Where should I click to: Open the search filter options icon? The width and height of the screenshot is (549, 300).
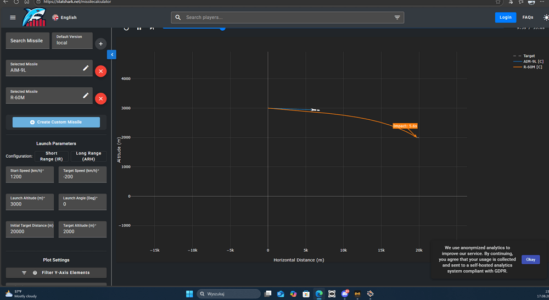coord(397,18)
